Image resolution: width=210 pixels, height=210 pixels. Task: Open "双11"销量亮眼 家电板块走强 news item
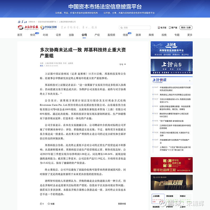pyautogui.click(x=171, y=121)
